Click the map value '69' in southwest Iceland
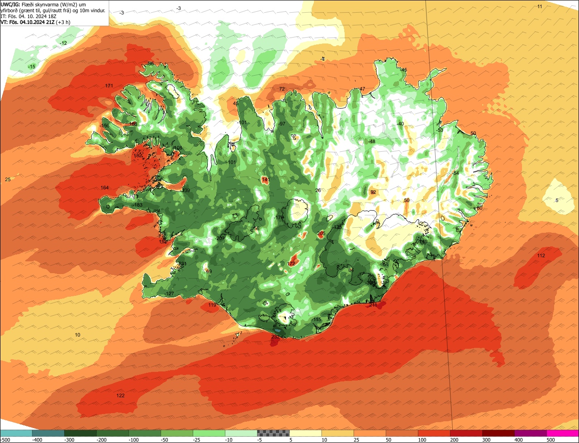 point(209,271)
